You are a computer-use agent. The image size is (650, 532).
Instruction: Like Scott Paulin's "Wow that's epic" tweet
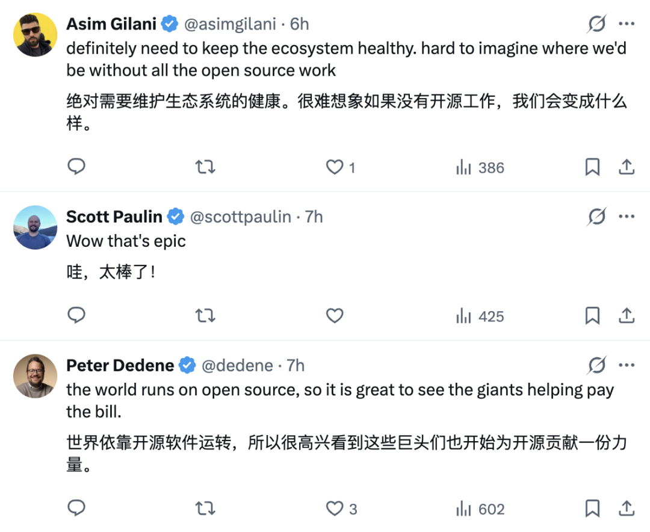coord(335,315)
